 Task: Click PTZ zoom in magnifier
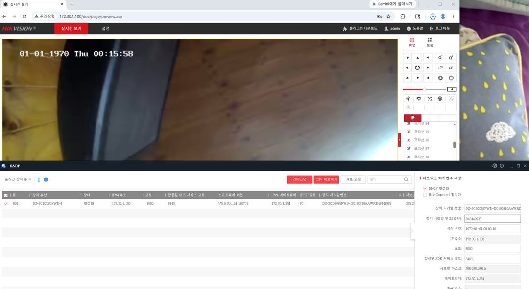tap(451, 58)
